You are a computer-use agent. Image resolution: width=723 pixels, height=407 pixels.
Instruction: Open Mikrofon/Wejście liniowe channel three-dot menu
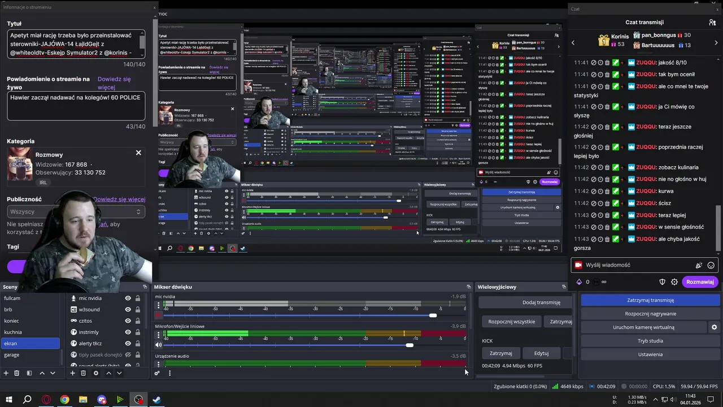tap(158, 335)
